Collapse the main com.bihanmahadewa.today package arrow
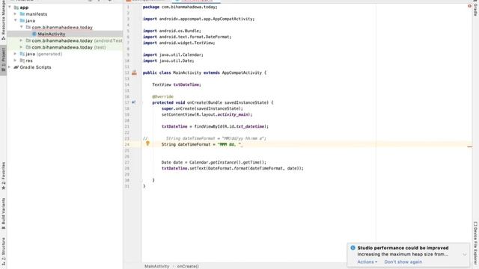This screenshot has width=479, height=269. pos(22,27)
